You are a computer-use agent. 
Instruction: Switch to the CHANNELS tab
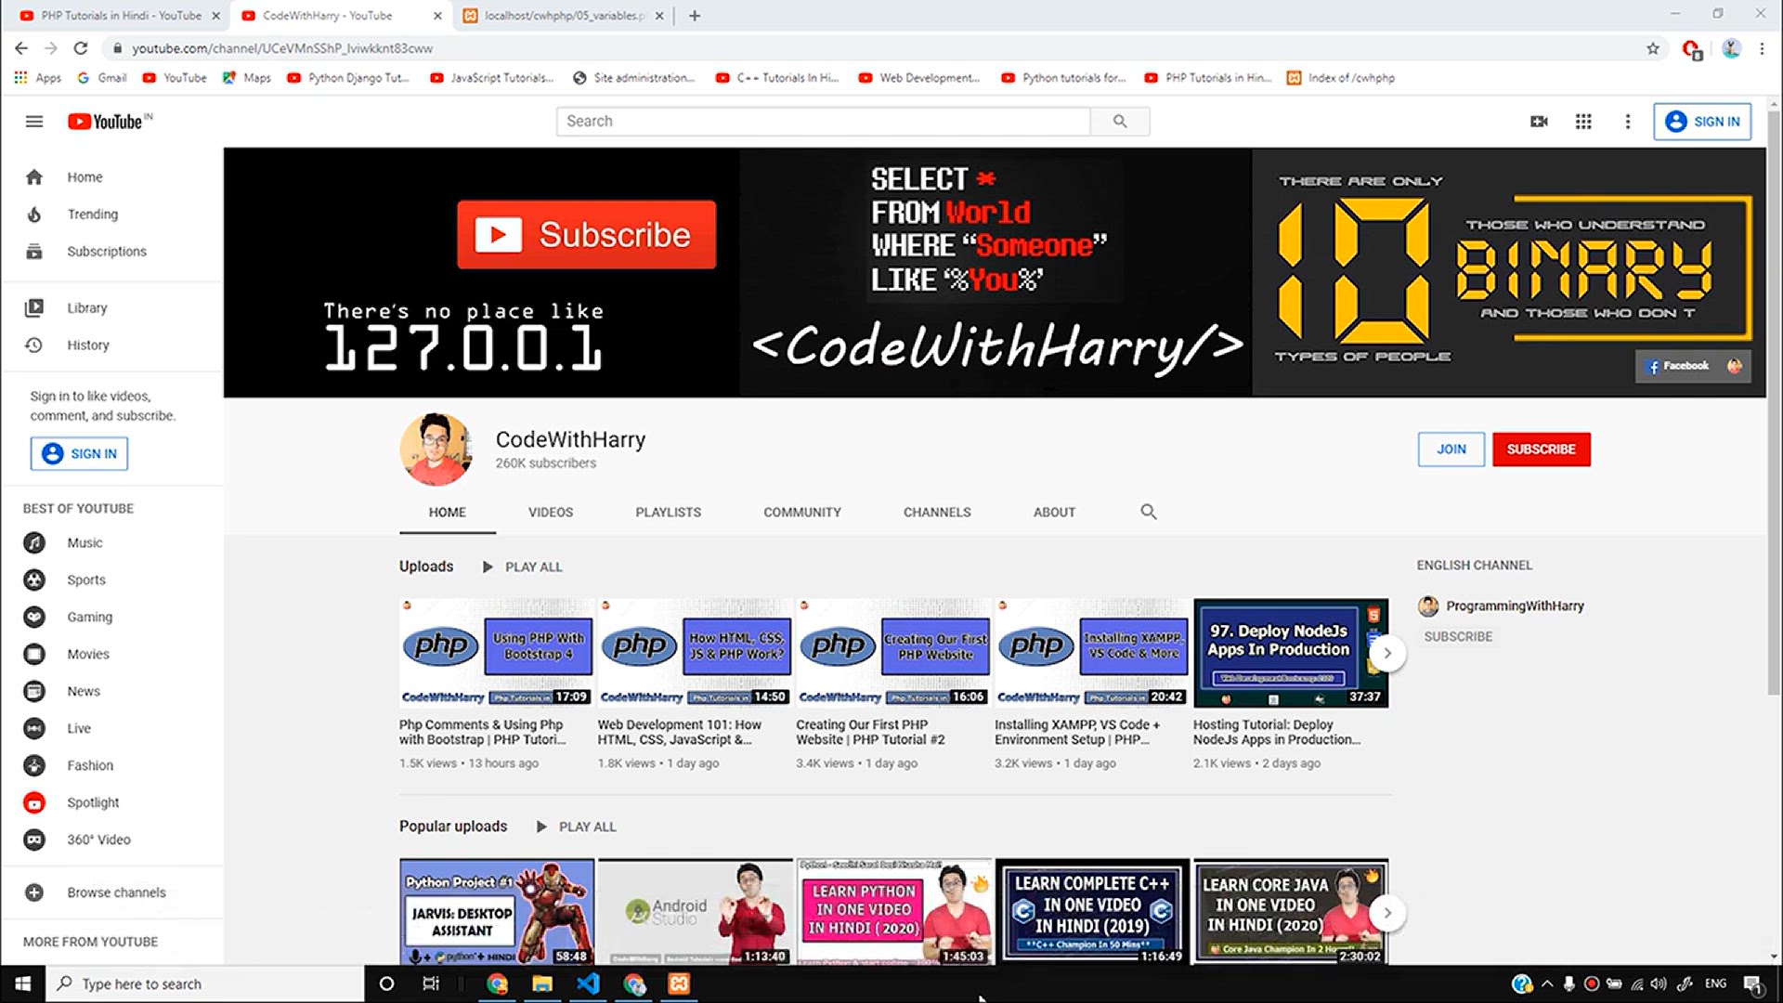937,513
